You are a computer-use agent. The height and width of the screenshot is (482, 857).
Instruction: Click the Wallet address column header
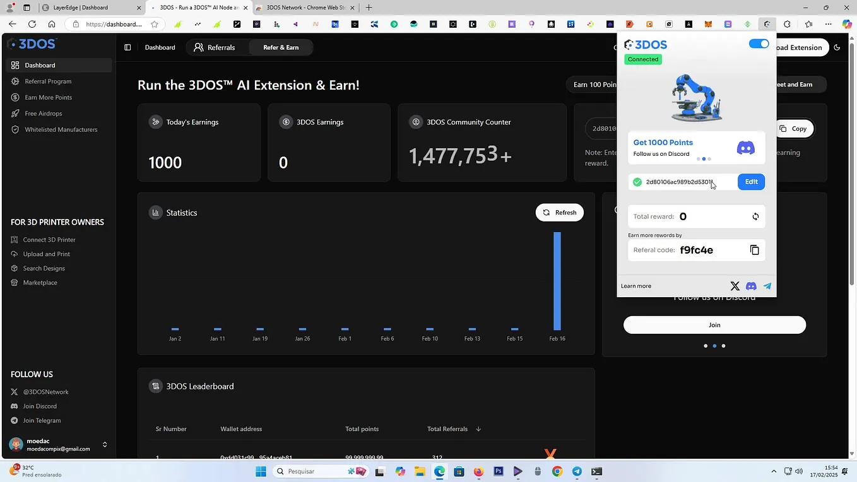[x=241, y=429]
